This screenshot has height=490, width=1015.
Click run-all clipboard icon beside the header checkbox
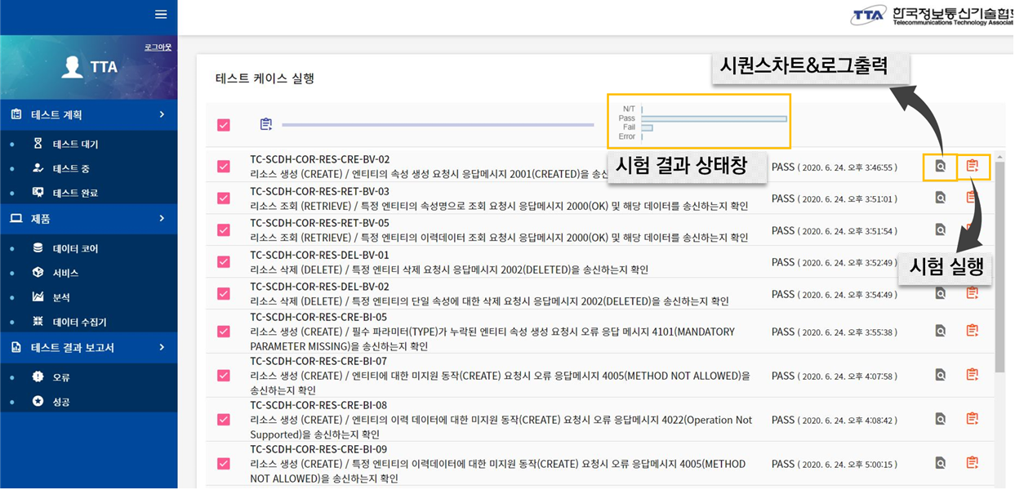click(x=265, y=124)
